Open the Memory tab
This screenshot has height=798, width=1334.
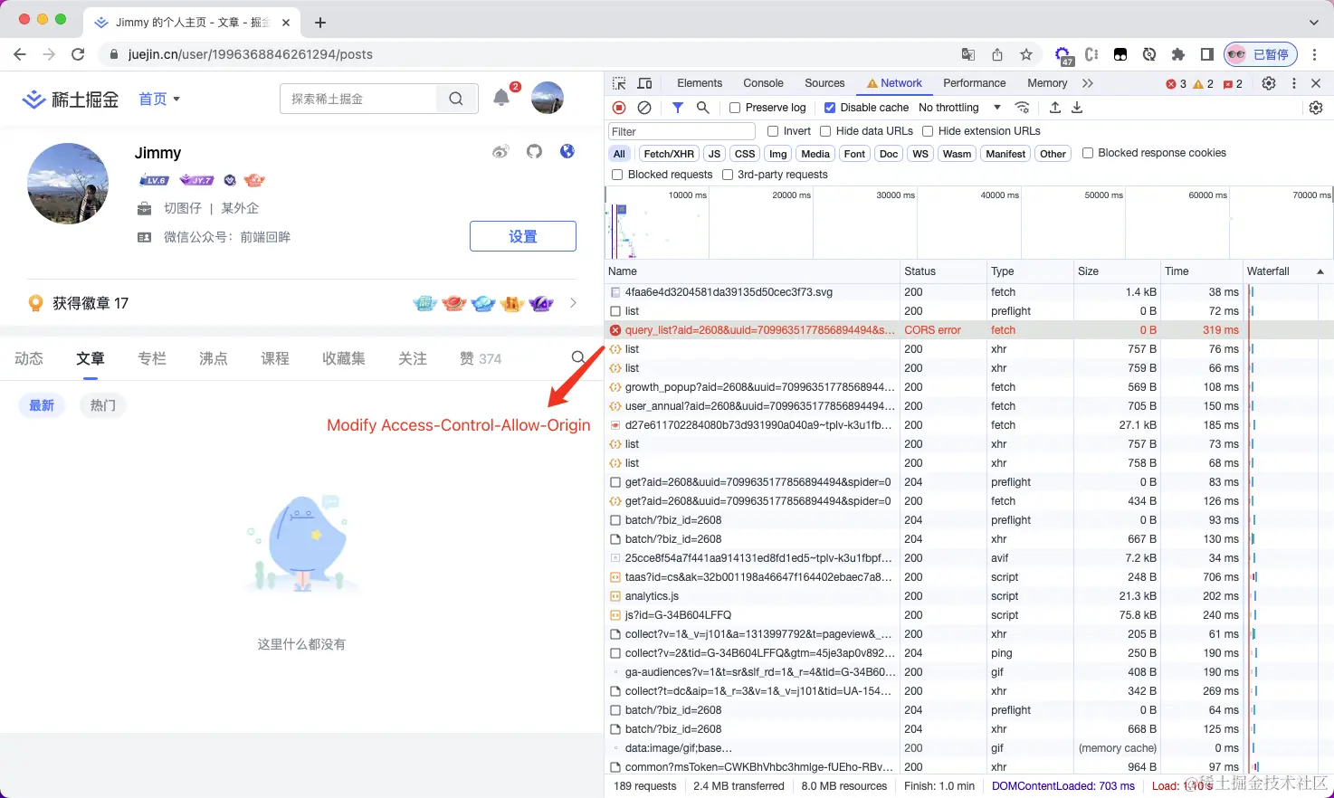point(1047,83)
